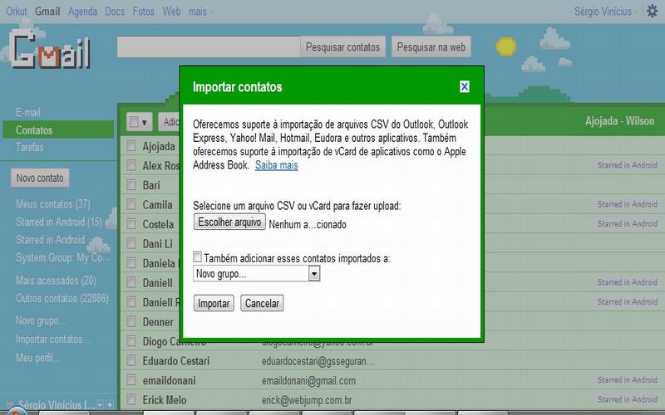
Task: Open the settings gear icon
Action: pos(653,11)
